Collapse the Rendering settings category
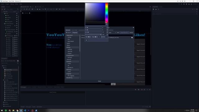The height and width of the screenshot is (112, 199). [66, 78]
